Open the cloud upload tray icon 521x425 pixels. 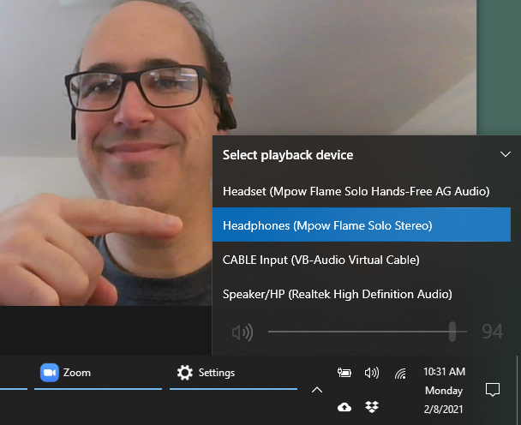click(x=344, y=407)
